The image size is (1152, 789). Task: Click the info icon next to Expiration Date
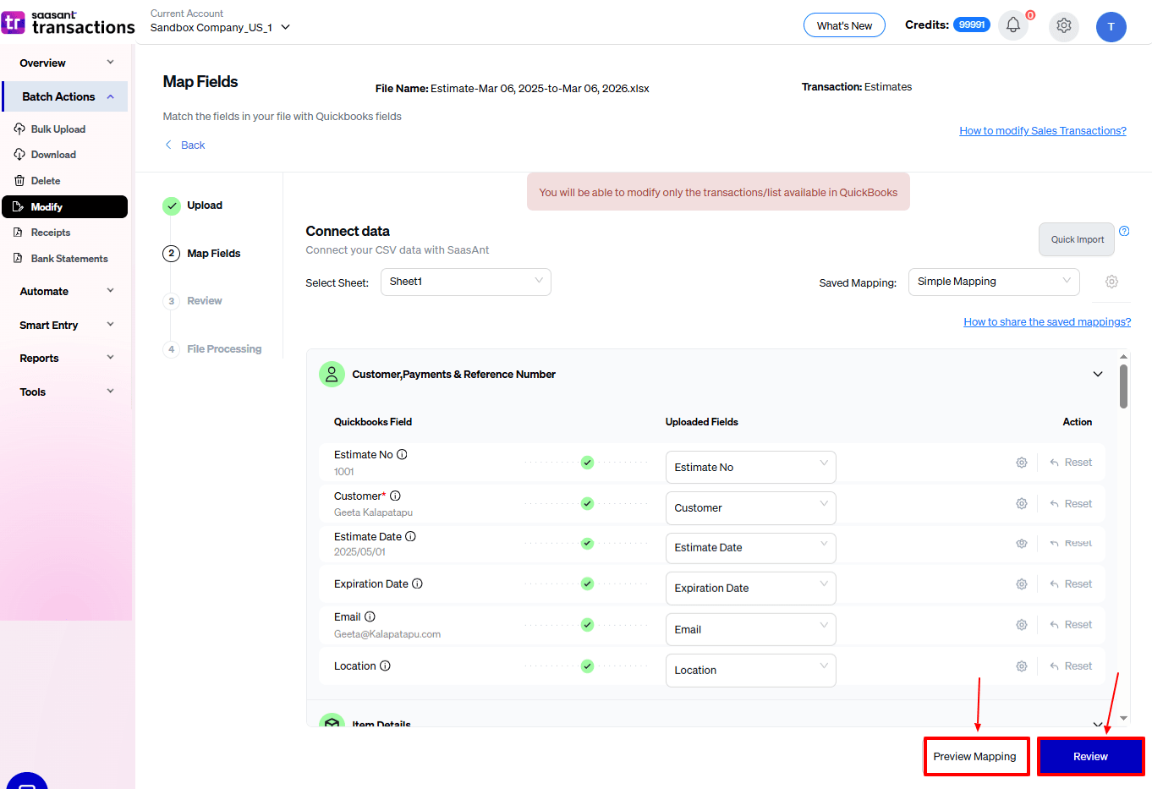click(417, 584)
